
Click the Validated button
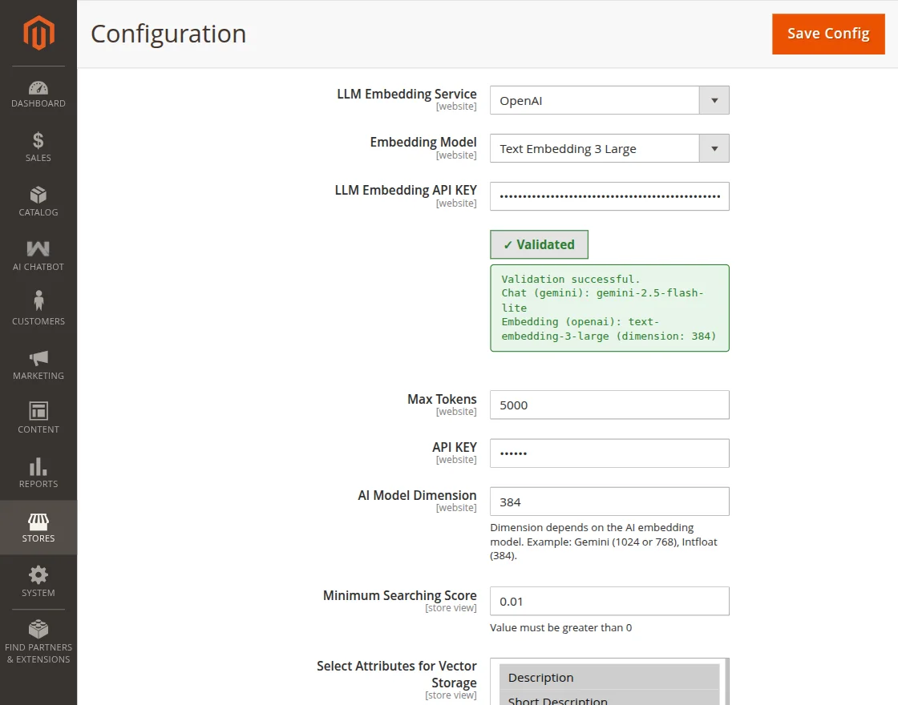point(539,245)
